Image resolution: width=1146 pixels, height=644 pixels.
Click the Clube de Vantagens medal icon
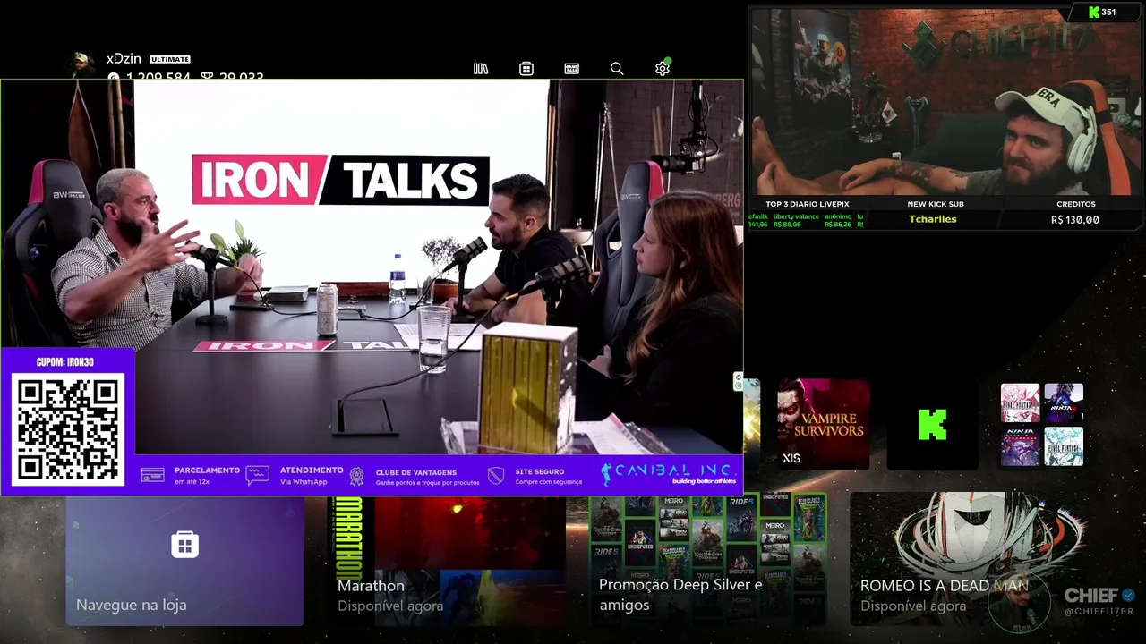point(356,476)
